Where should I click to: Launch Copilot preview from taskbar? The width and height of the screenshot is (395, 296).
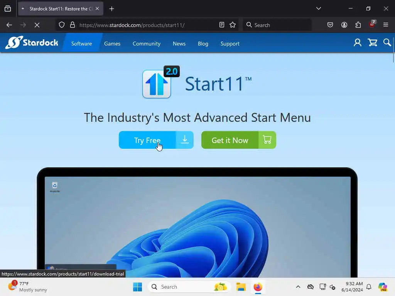point(383,287)
